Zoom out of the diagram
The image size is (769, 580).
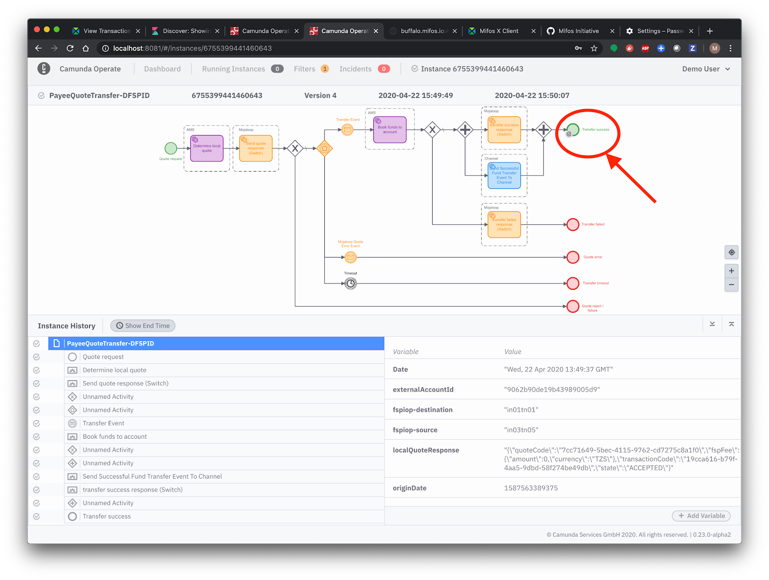pos(732,284)
